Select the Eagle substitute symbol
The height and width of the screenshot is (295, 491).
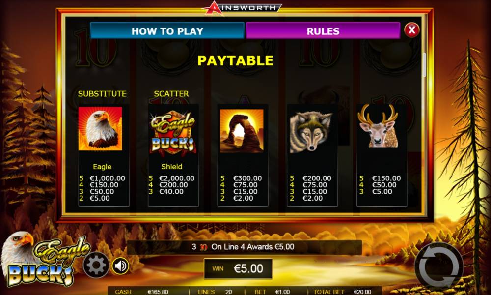(x=100, y=129)
